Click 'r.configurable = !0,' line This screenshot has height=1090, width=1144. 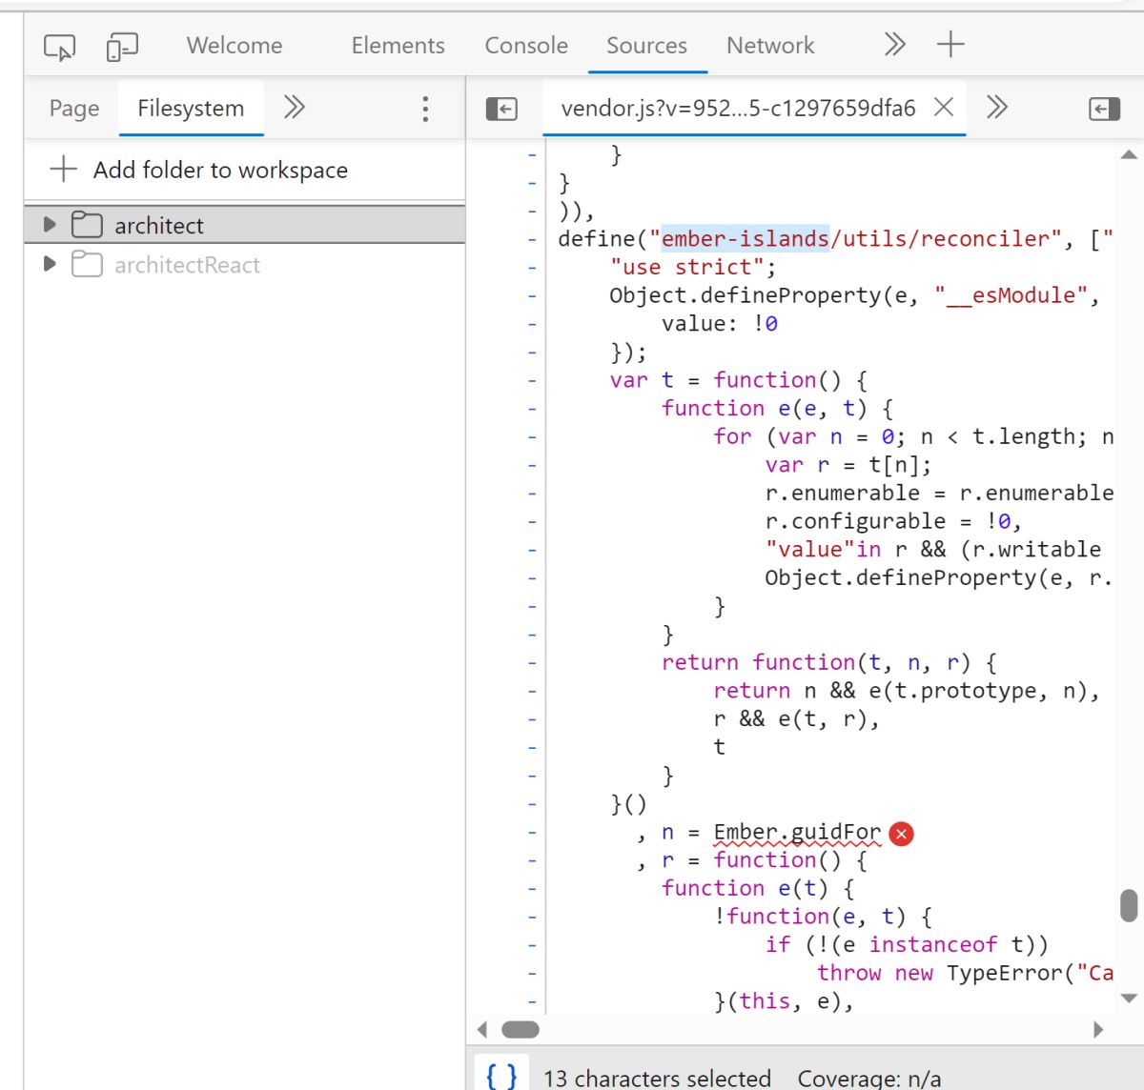(x=893, y=521)
